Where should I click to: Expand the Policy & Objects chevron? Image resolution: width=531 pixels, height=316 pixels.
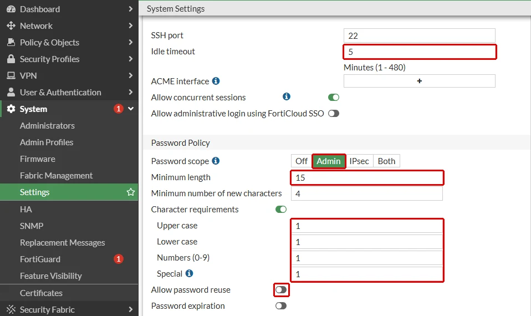tap(131, 42)
